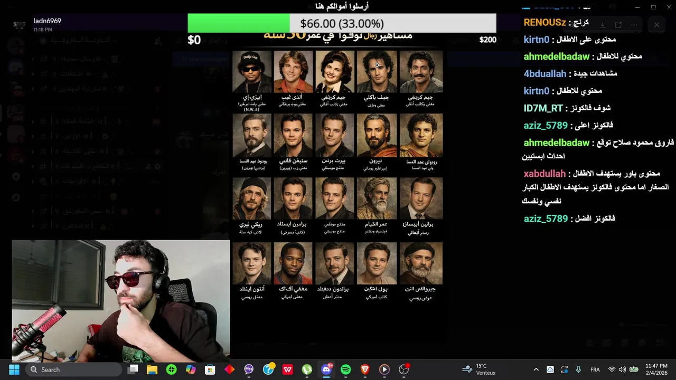
Task: Open the purple chat bubble app on taskbar
Action: coord(249,369)
